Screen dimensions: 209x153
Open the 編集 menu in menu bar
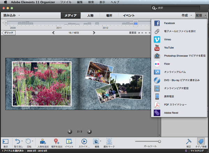point(80,2)
